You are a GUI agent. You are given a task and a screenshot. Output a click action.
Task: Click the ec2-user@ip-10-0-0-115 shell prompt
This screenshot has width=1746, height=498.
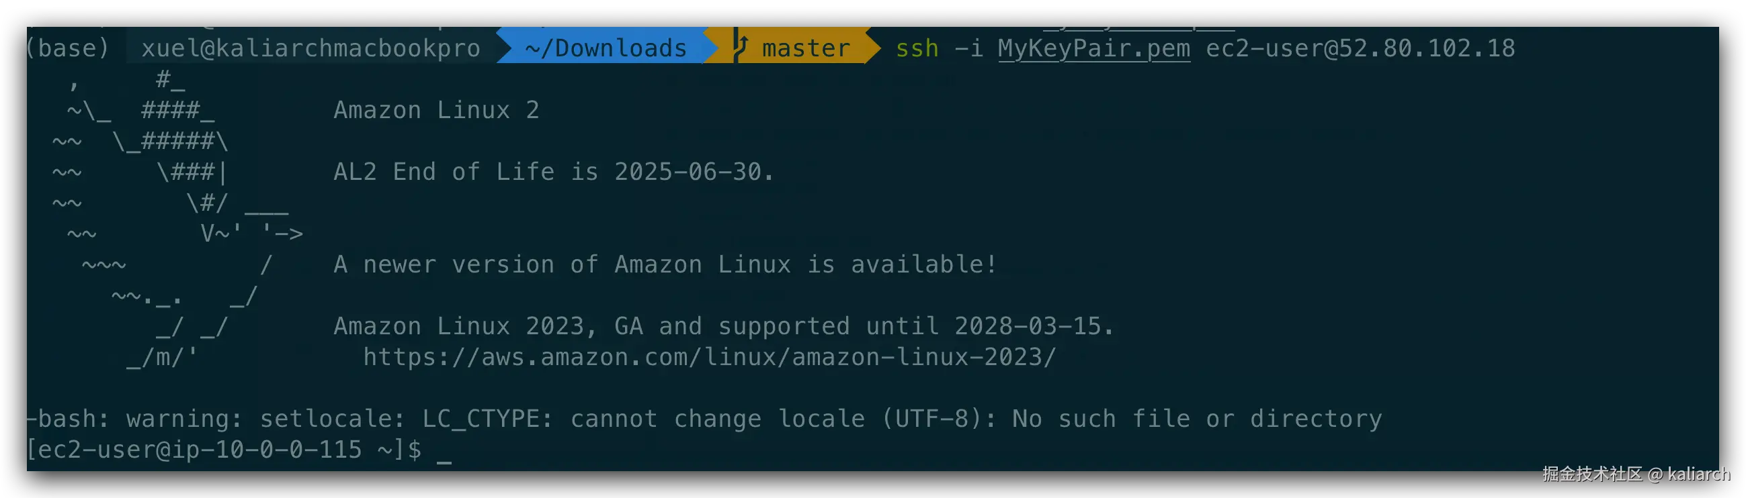[222, 449]
